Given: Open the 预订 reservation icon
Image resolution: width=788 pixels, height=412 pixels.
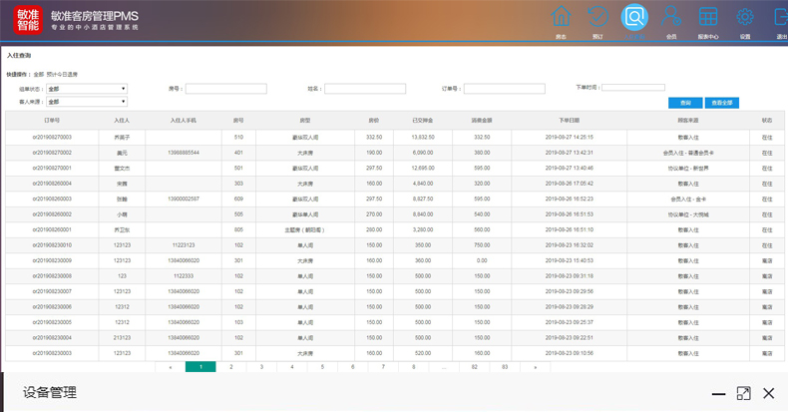Looking at the screenshot, I should point(597,19).
